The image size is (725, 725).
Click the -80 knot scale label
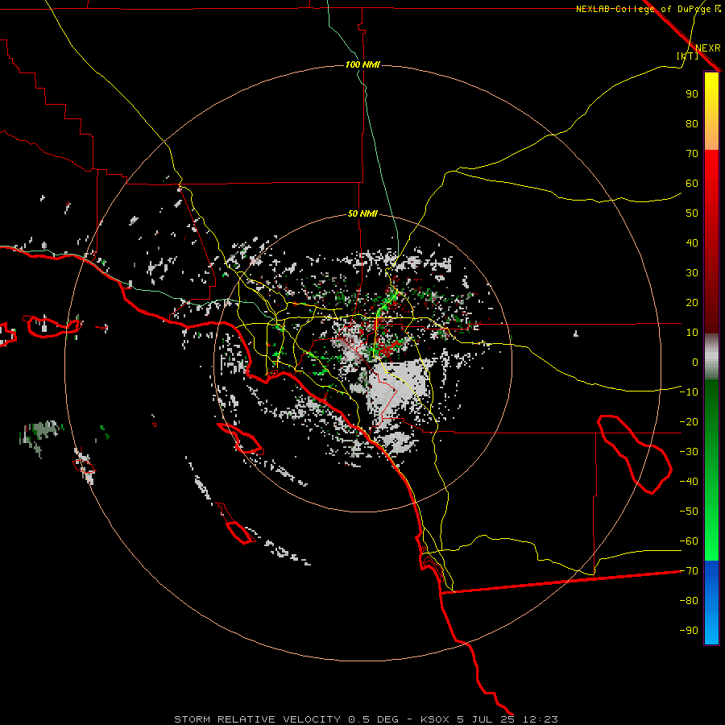tap(689, 601)
